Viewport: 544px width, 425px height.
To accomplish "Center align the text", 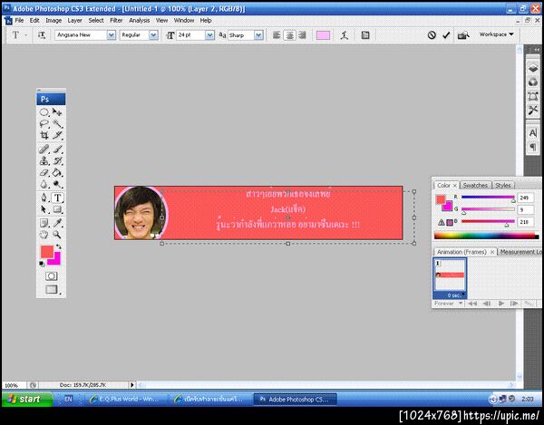I will tap(290, 35).
